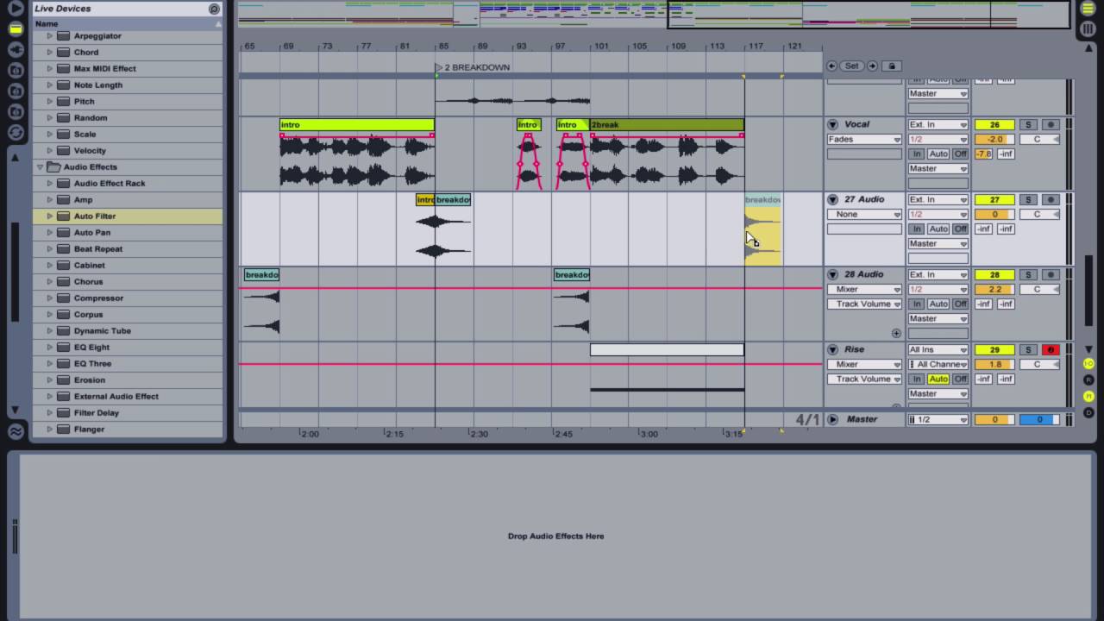The height and width of the screenshot is (621, 1104).
Task: Show the In/Out section (I-O button)
Action: [1088, 364]
